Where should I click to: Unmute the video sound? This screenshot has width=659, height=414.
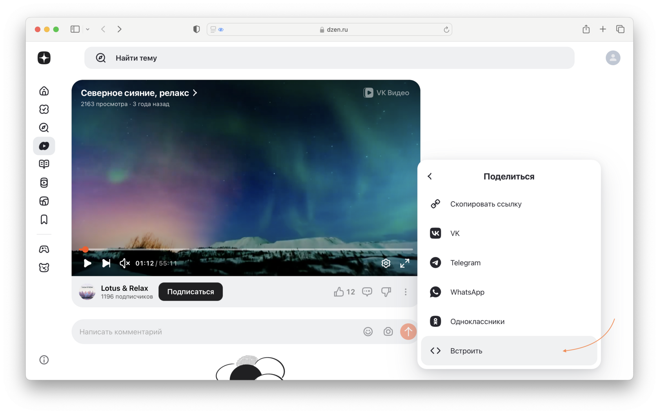(125, 263)
